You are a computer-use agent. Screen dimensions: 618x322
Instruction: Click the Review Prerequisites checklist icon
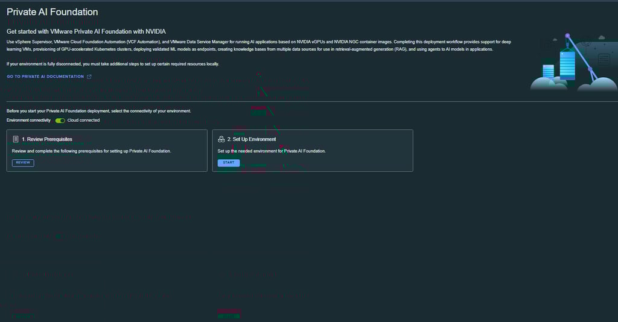pos(16,139)
